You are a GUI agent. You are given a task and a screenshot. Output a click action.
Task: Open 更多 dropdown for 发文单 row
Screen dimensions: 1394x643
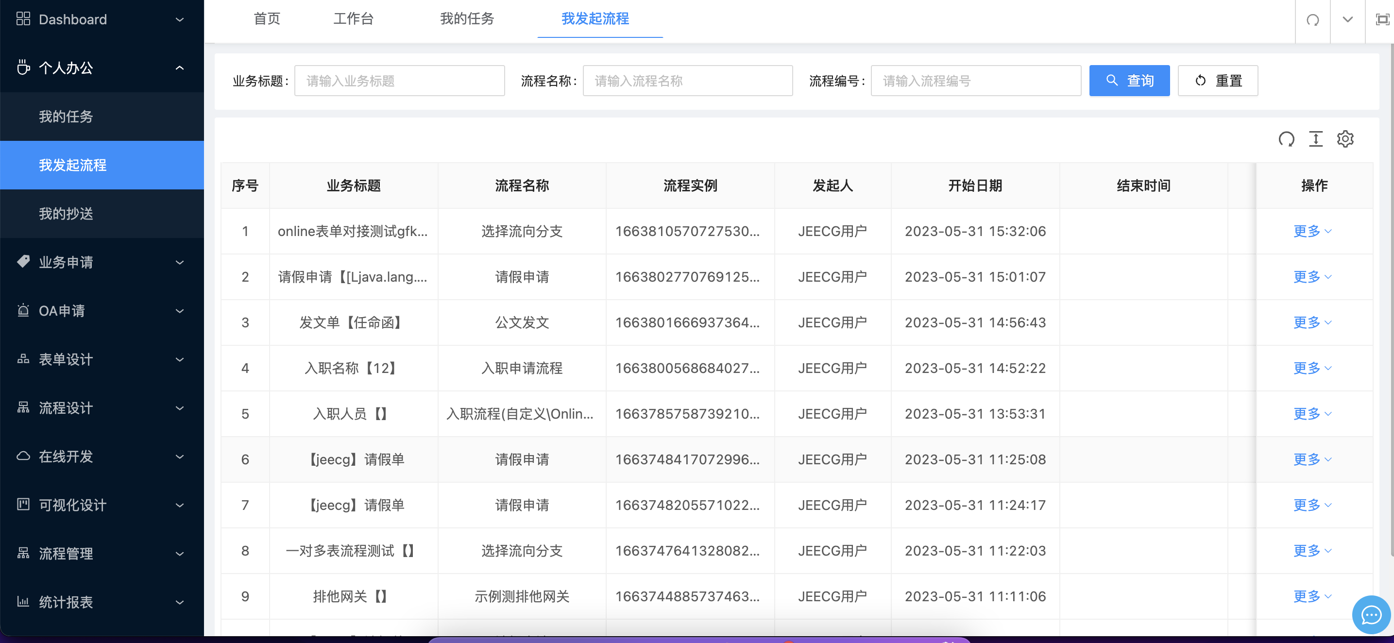tap(1312, 322)
